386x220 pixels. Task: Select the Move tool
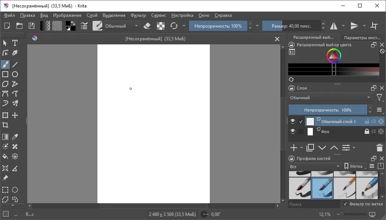pyautogui.click(x=15, y=115)
